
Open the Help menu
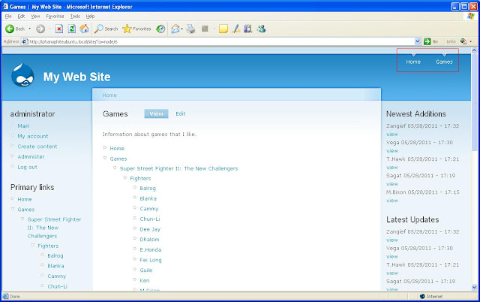pyautogui.click(x=90, y=17)
